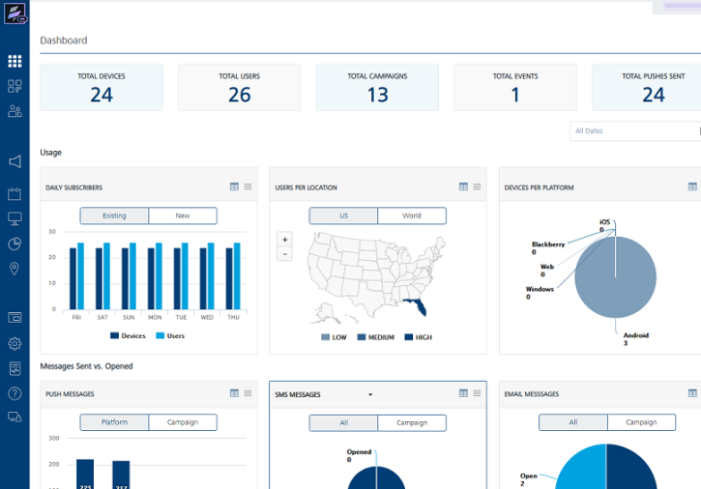The width and height of the screenshot is (701, 489).
Task: Switch Daily Subscribers to New
Action: click(x=183, y=216)
